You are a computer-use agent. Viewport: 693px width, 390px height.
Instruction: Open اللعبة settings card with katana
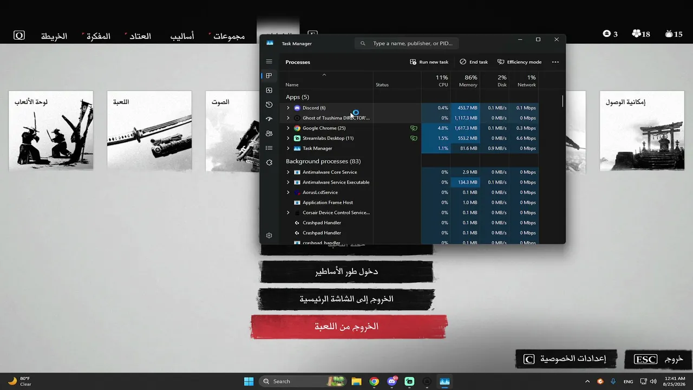pos(149,131)
